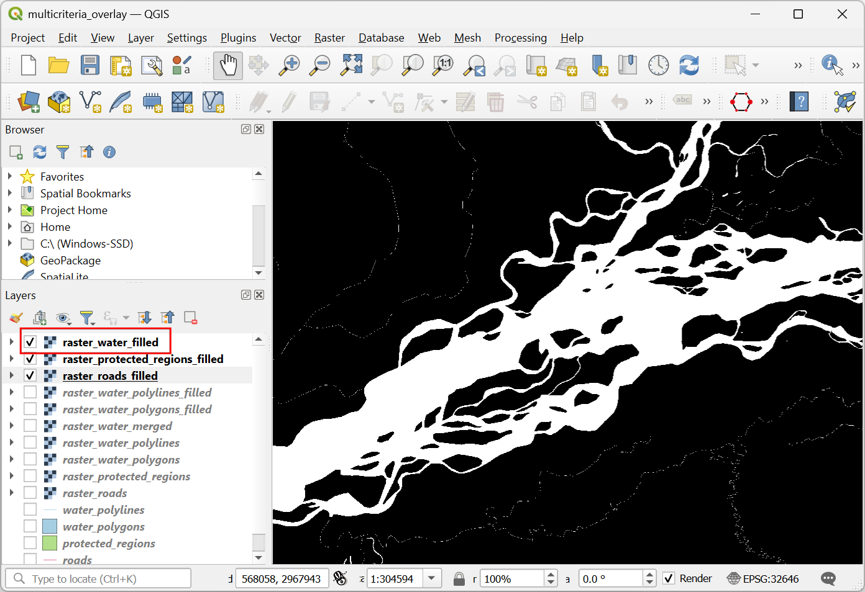Select the Pan Map hand tool

[228, 65]
